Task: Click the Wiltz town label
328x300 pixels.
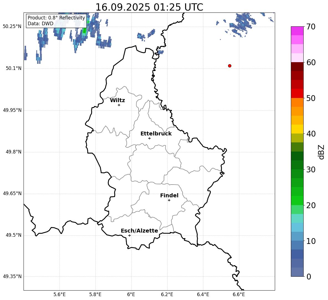Action: [117, 100]
